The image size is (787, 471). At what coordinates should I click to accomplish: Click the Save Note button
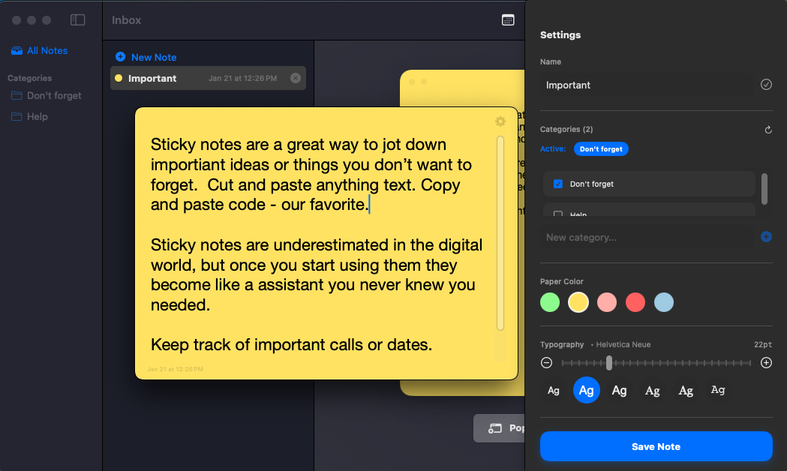656,446
